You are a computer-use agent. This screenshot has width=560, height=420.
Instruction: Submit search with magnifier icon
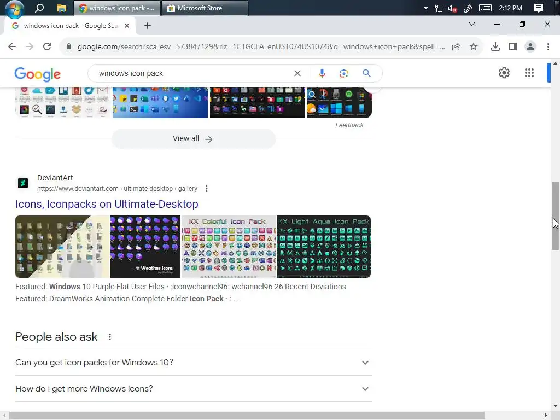[x=366, y=73]
